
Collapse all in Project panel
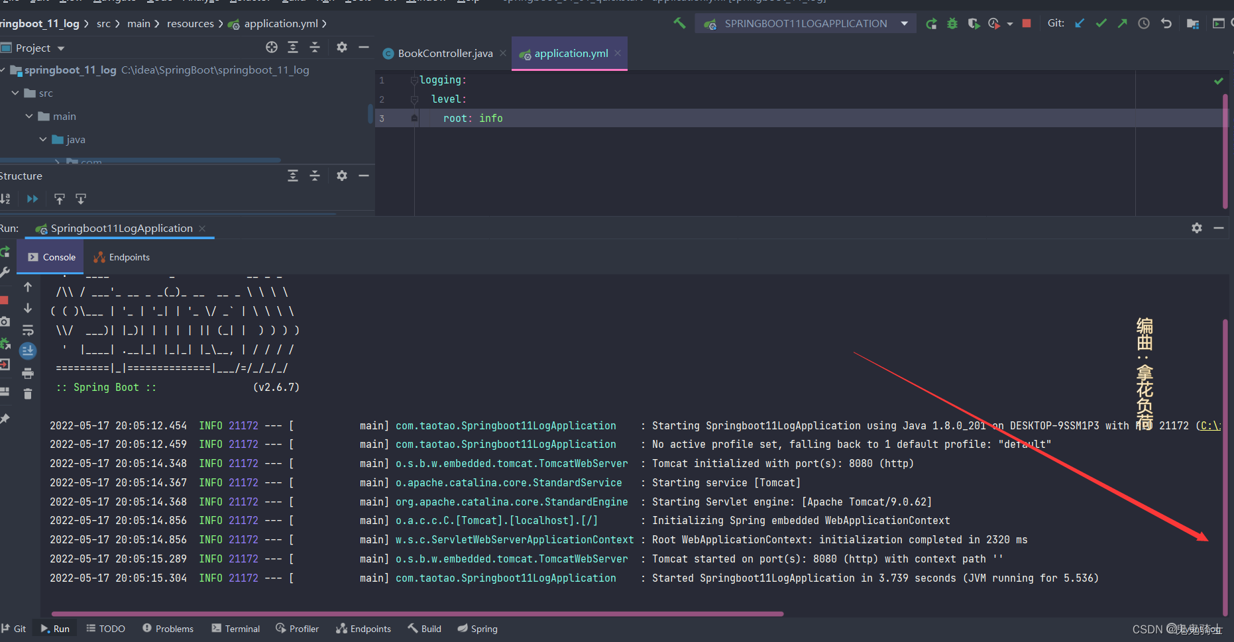point(315,47)
